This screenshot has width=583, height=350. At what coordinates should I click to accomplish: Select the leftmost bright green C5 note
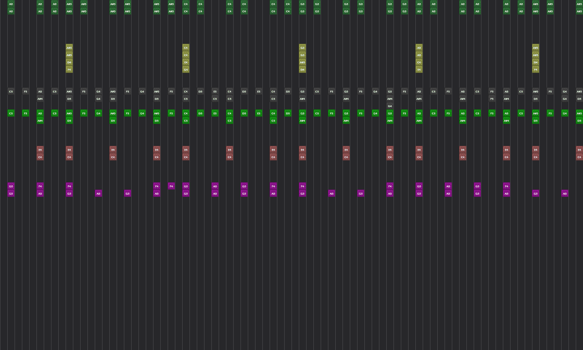click(x=11, y=113)
